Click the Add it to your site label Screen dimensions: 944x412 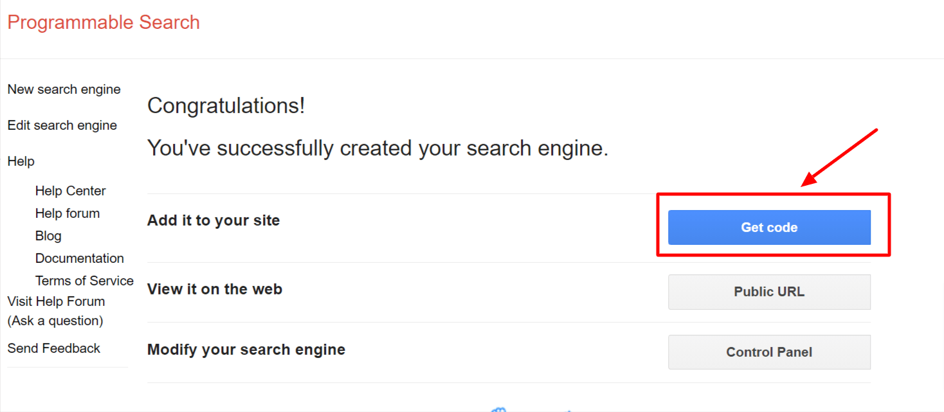(x=213, y=220)
